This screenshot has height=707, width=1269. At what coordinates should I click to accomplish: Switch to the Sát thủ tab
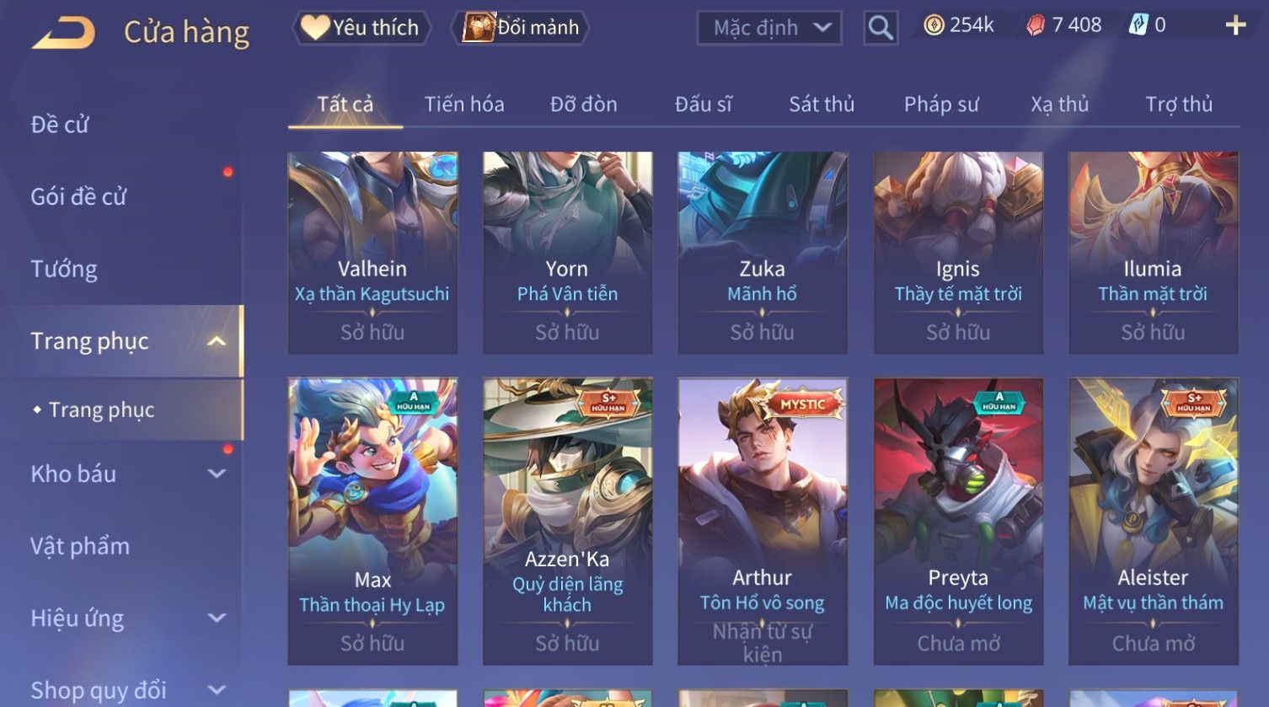[x=822, y=104]
